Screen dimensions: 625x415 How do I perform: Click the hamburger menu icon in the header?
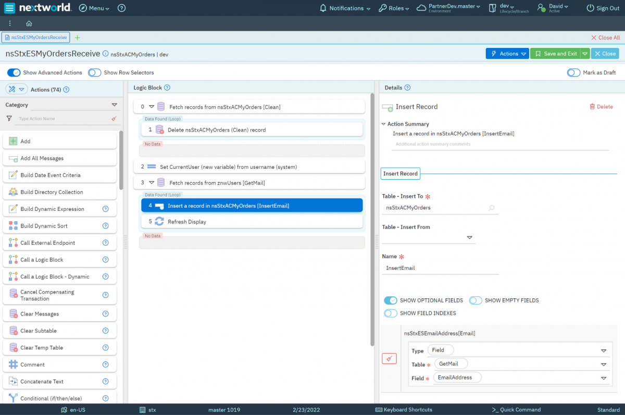click(x=9, y=8)
